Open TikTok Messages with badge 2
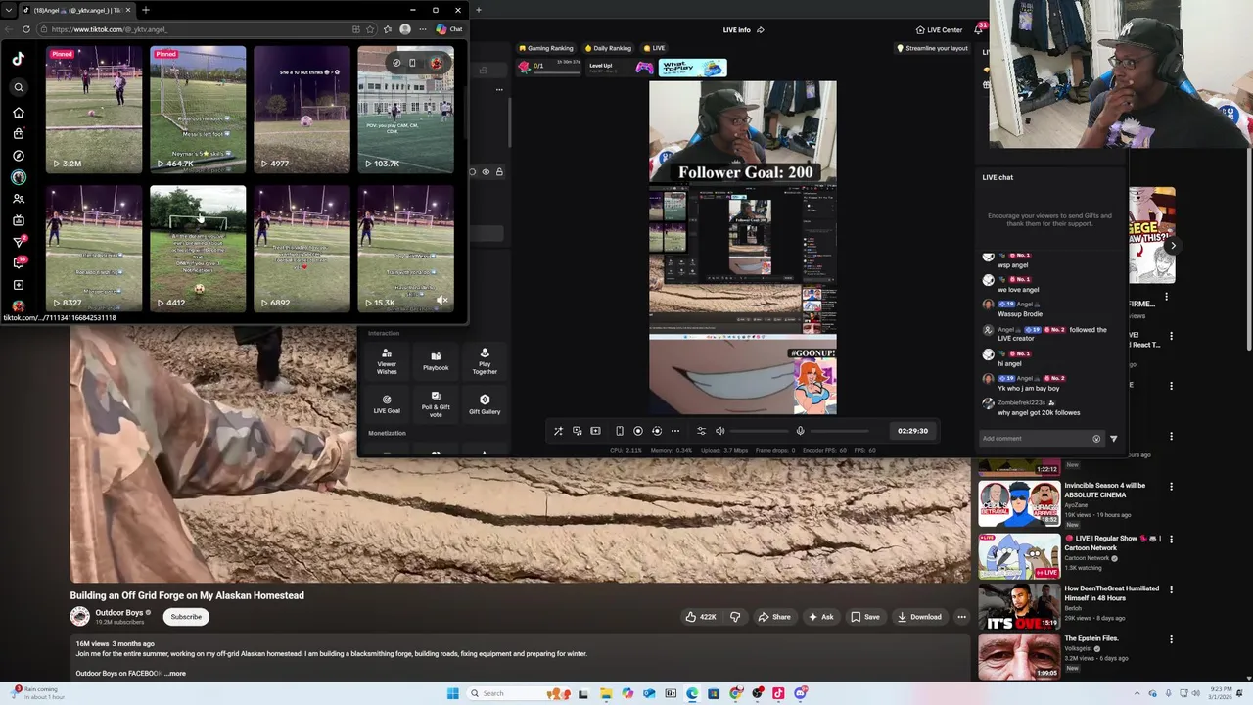Image resolution: width=1253 pixels, height=705 pixels. coord(19,241)
